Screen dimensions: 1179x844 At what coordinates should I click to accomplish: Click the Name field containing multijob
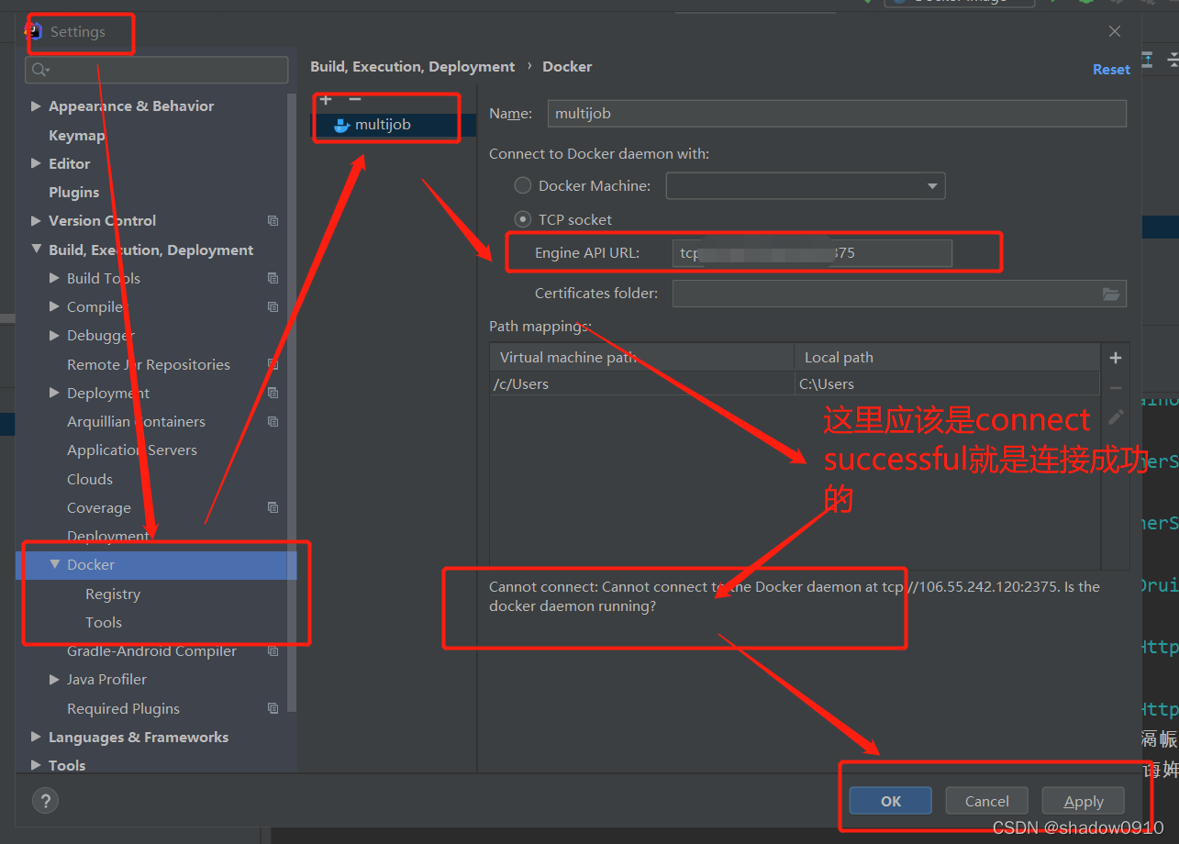point(837,114)
